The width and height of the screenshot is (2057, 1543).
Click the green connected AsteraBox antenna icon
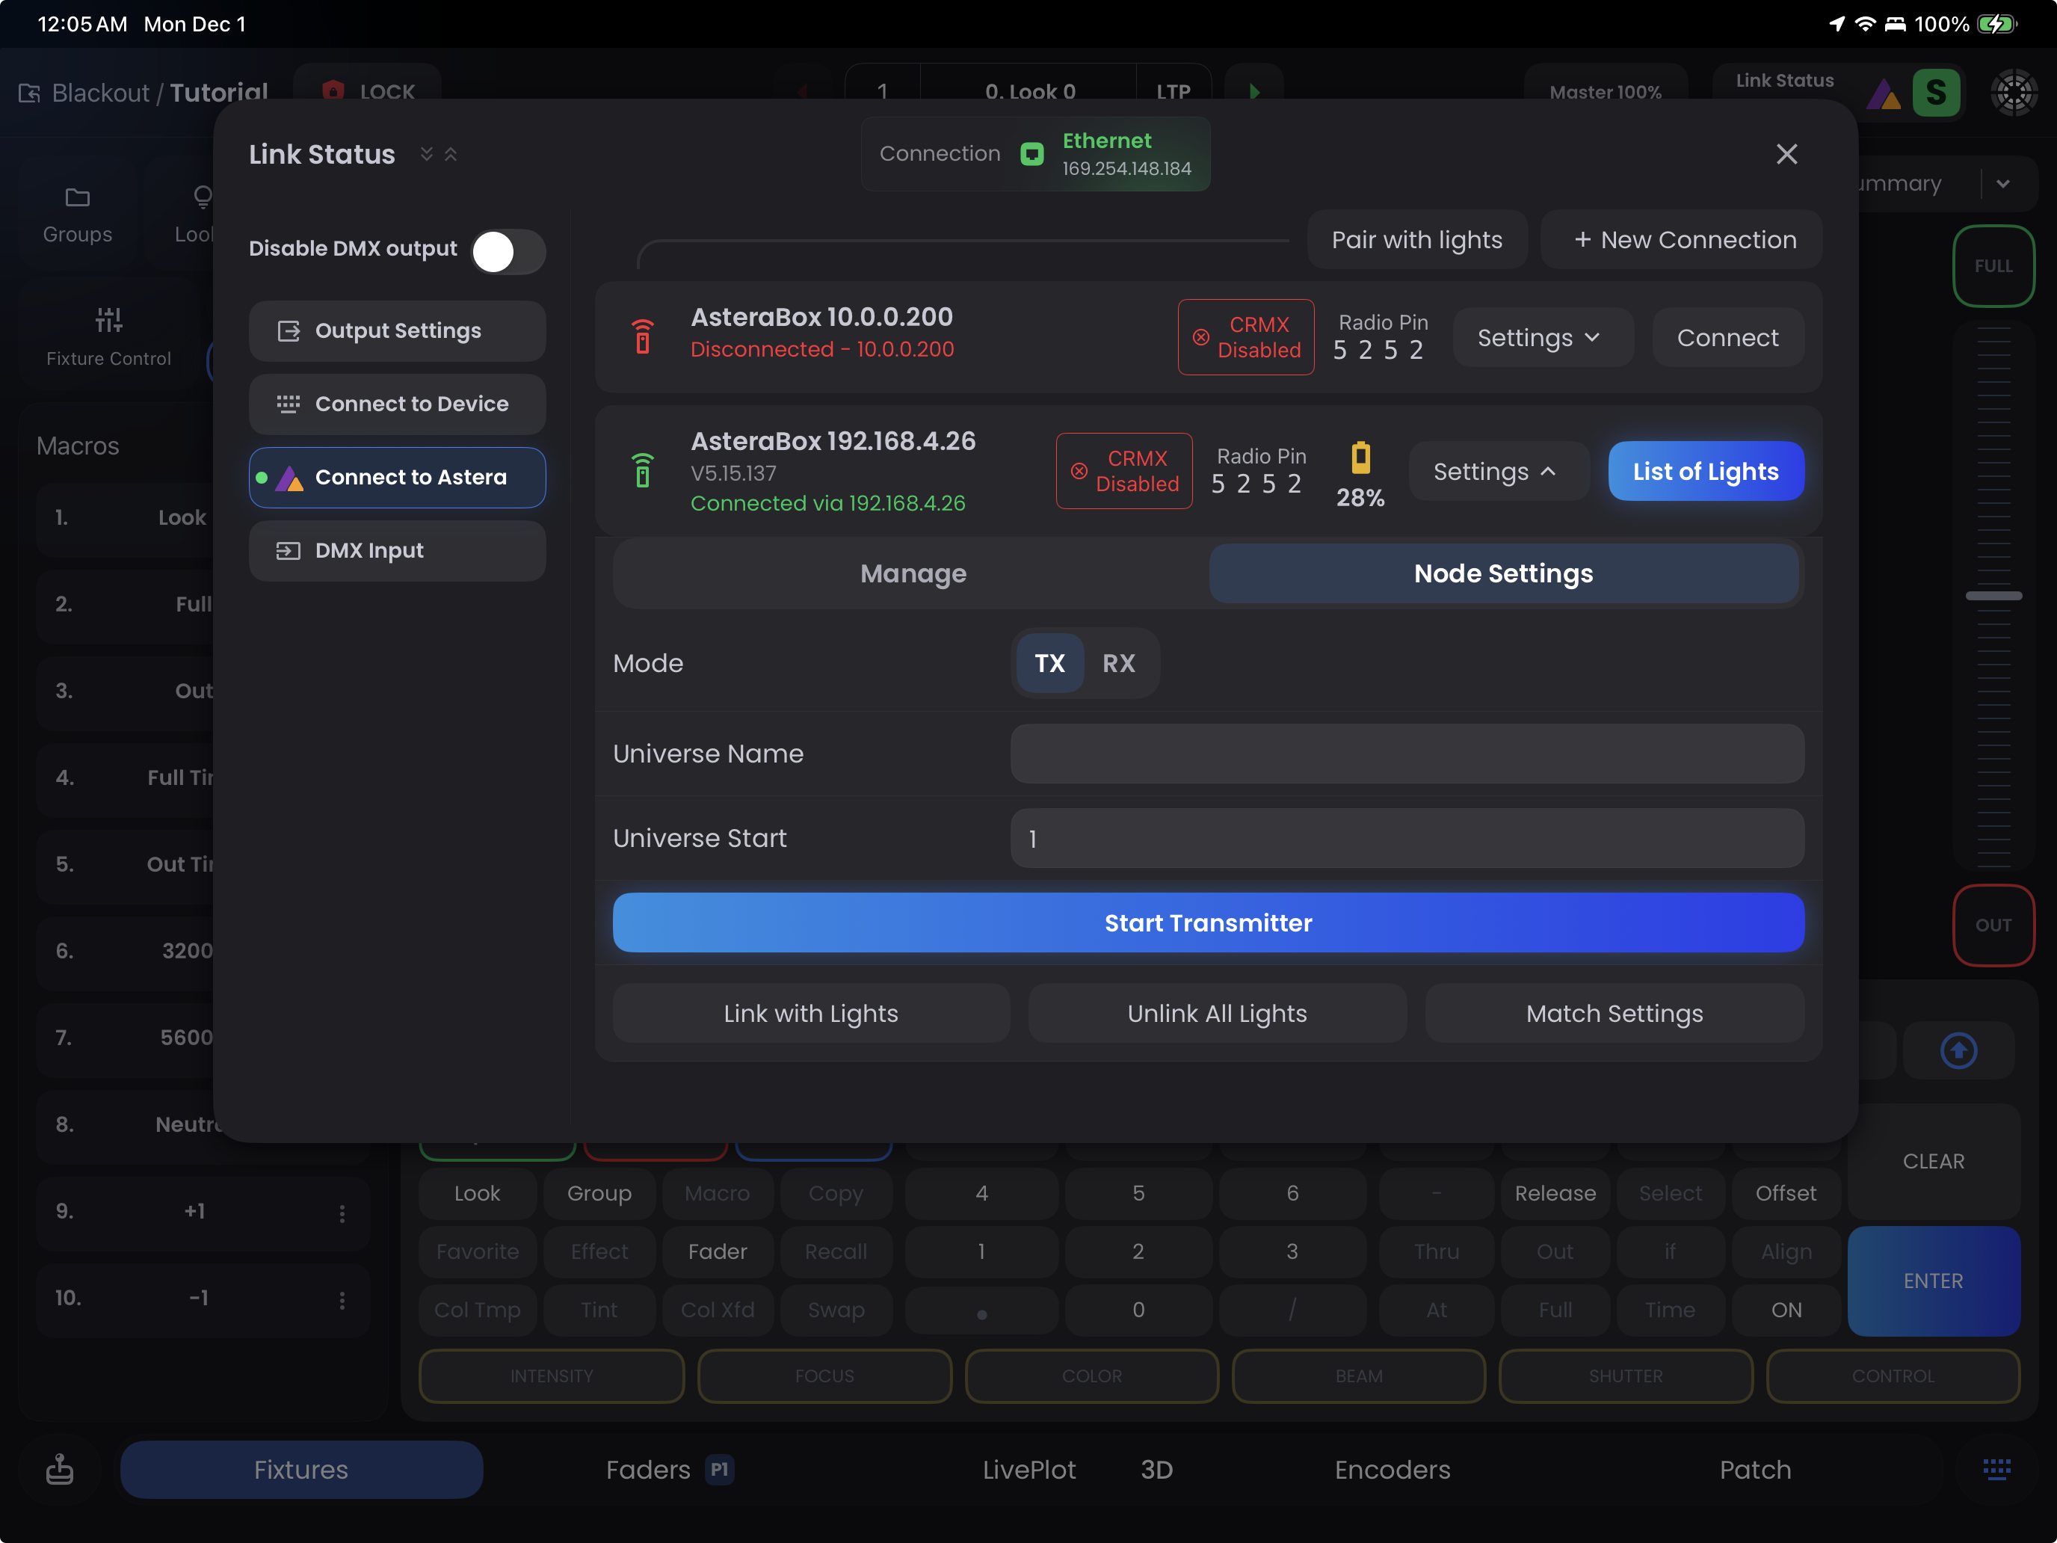pos(643,471)
